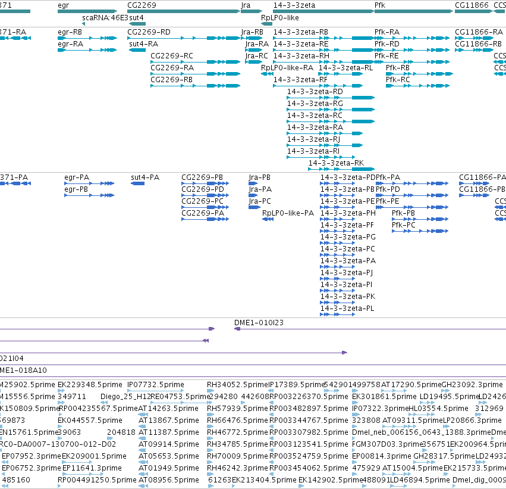Image resolution: width=506 pixels, height=489 pixels.
Task: Select the Pfk-RC transcript label
Action: pyautogui.click(x=398, y=80)
